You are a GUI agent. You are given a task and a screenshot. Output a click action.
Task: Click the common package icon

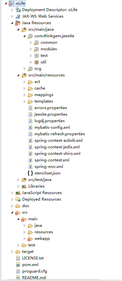click(36, 42)
